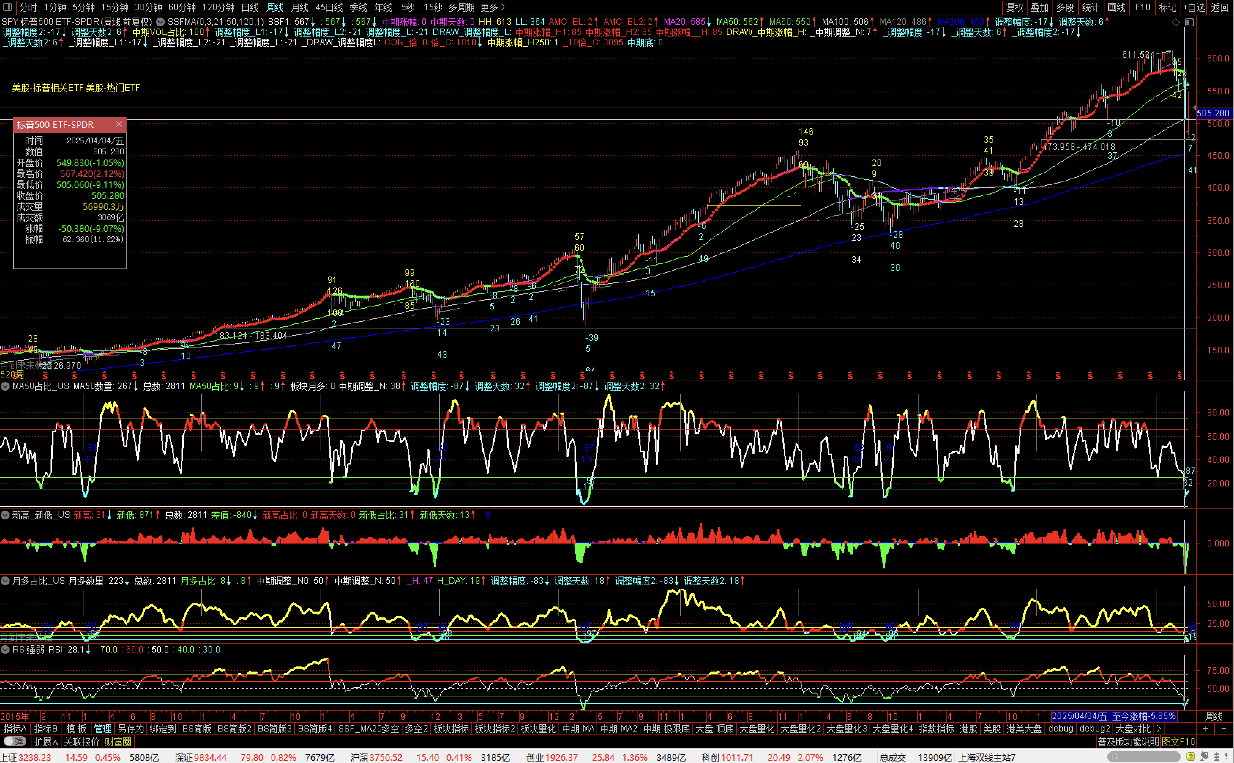Viewport: 1234px width, 763px height.
Task: Click the circle icon beside 月多占比_US indicator
Action: click(5, 581)
